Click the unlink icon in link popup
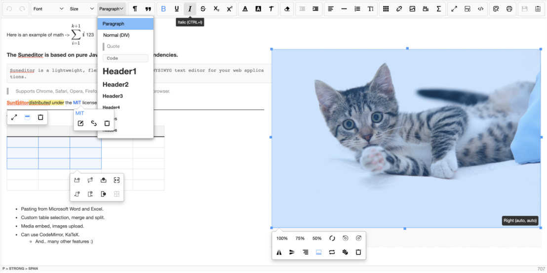547x273 pixels. tap(94, 123)
